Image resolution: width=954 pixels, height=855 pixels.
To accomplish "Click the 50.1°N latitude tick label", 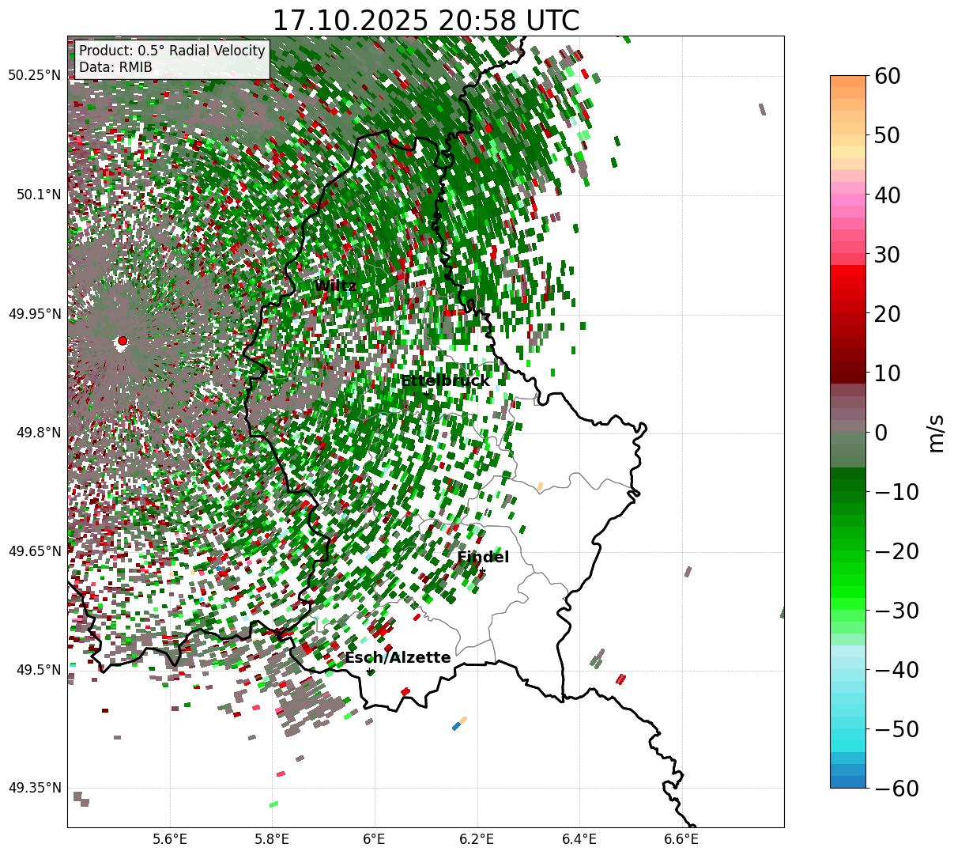I will point(38,195).
